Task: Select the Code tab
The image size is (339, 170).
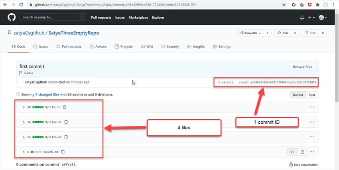Action: (18, 47)
